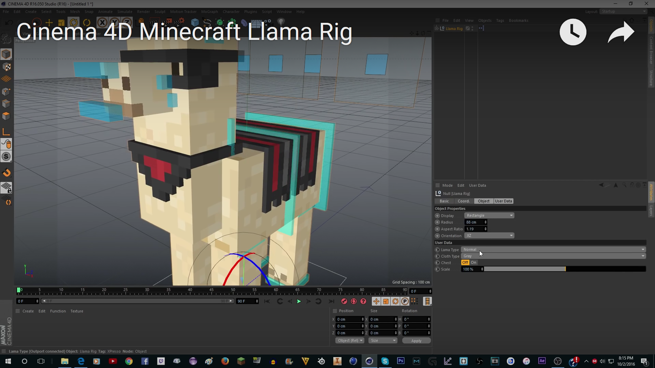The image size is (655, 368).
Task: Click the Radius value stepper arrows
Action: click(x=485, y=222)
